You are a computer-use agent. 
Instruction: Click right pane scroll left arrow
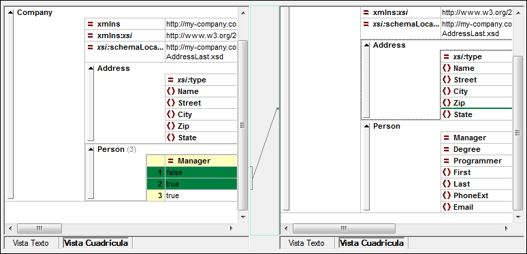pos(286,229)
